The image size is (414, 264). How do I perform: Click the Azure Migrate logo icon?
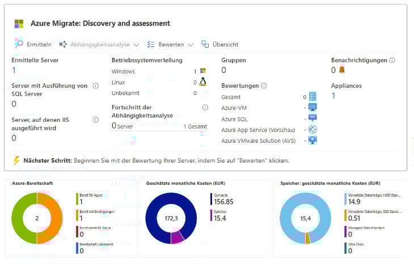click(x=19, y=24)
